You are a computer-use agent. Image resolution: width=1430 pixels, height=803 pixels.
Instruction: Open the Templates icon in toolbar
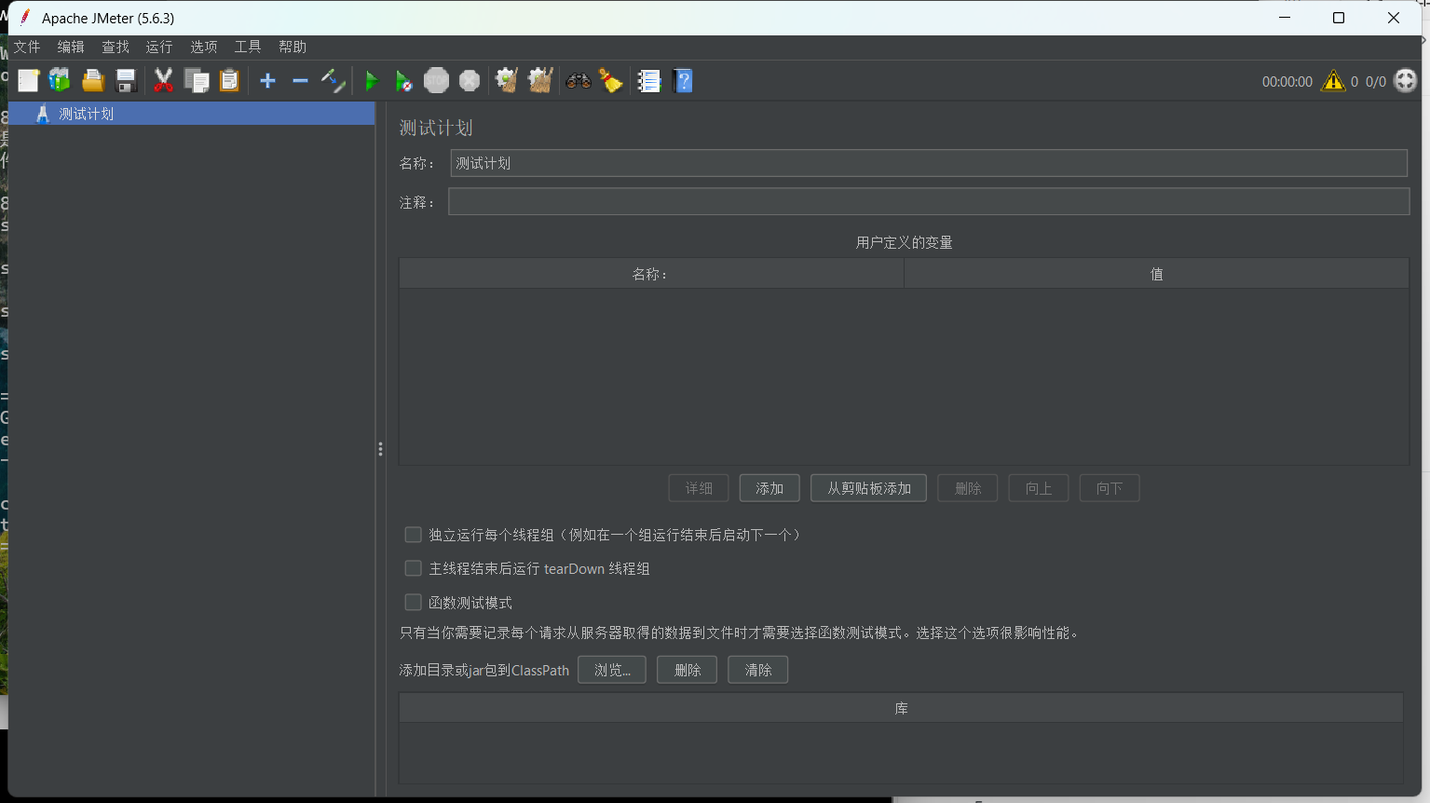pos(60,81)
